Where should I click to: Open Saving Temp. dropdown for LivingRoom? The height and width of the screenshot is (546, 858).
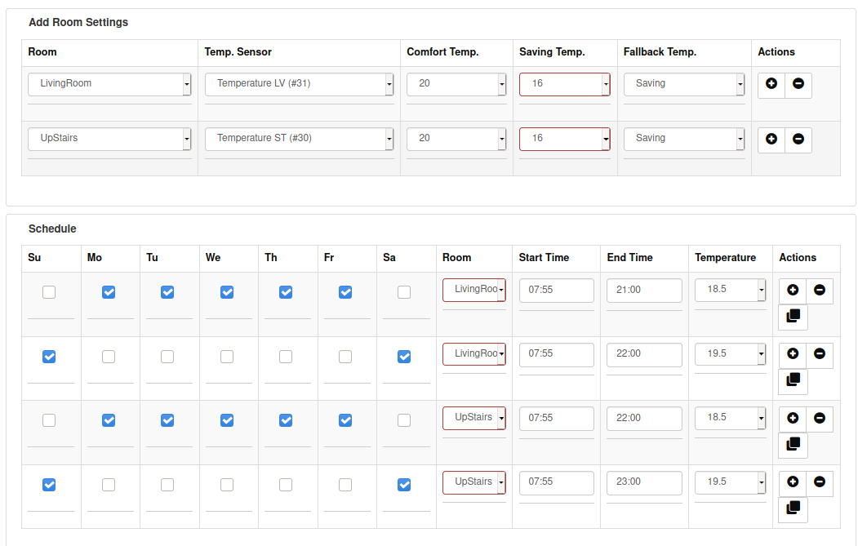tap(564, 84)
